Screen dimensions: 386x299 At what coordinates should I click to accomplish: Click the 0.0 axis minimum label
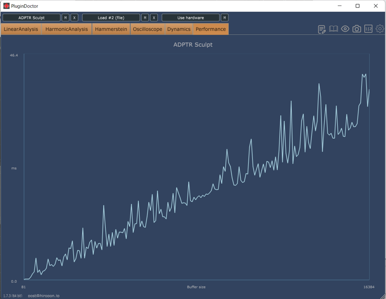tap(14, 282)
